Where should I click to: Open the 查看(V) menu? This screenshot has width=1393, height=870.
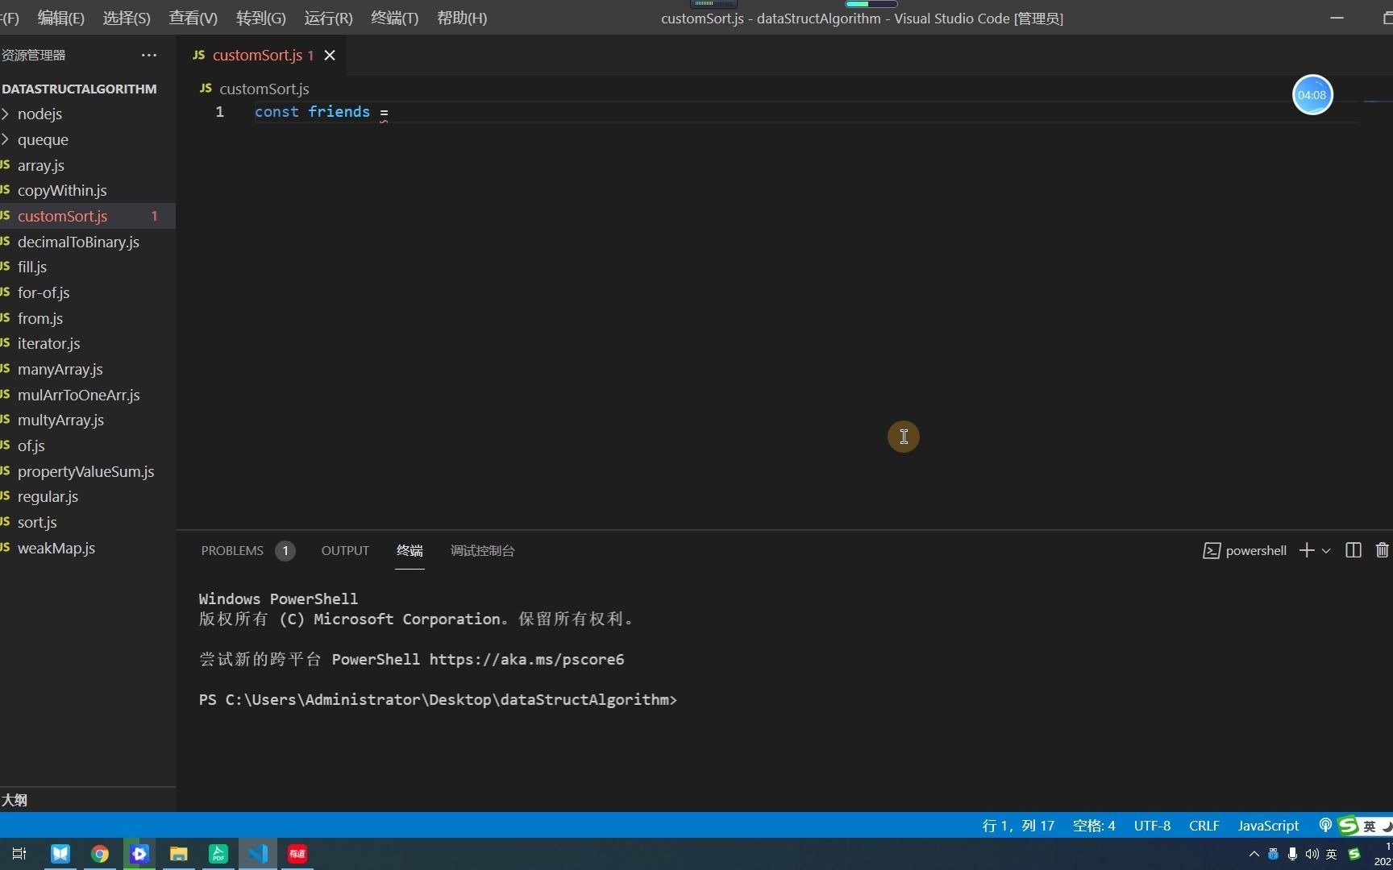point(193,18)
